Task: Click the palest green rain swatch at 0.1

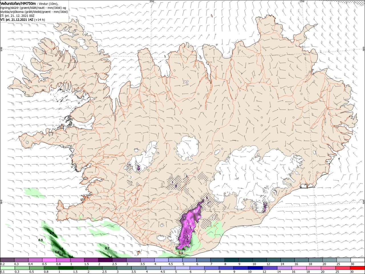Action: (x=8, y=268)
